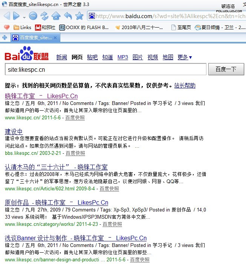Image resolution: width=246 pixels, height=264 pixels.
Task: Go to the Home page icon
Action: pos(56,16)
